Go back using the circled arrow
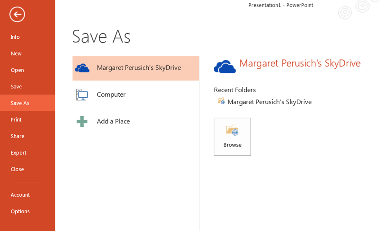The height and width of the screenshot is (231, 380). tap(17, 14)
